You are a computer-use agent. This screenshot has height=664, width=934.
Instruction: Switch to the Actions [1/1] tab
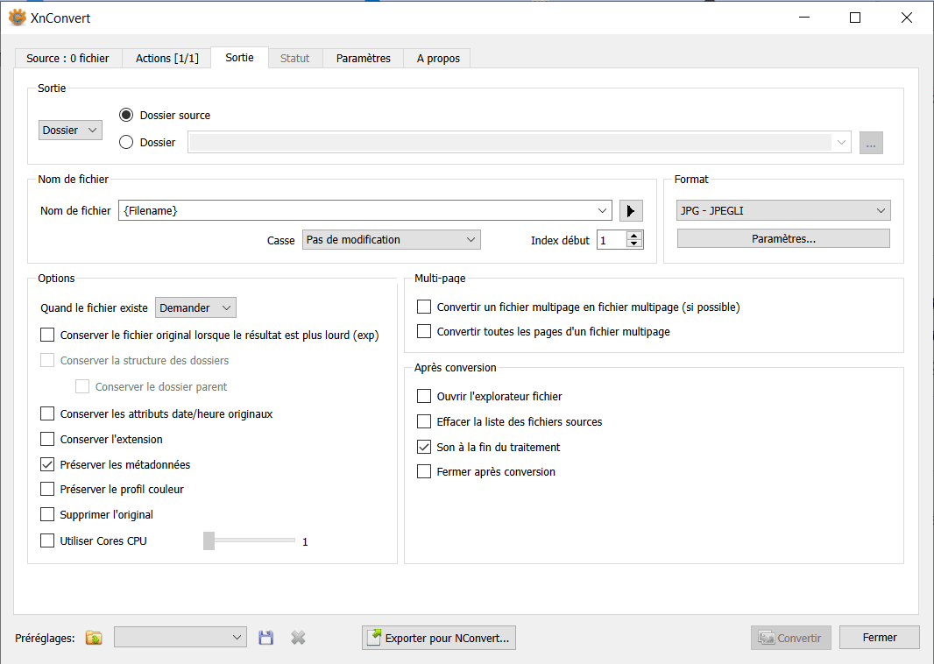tap(166, 59)
